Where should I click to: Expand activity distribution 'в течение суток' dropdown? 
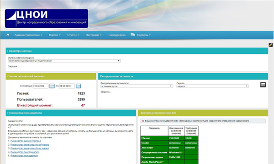[x=137, y=86]
